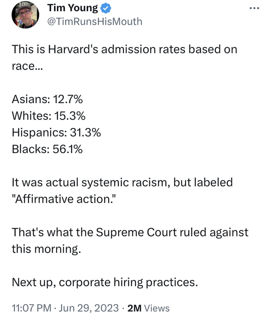Viewport: 272px width, 318px height.
Task: Select the "Whites: 15.3%" line
Action: (49, 116)
